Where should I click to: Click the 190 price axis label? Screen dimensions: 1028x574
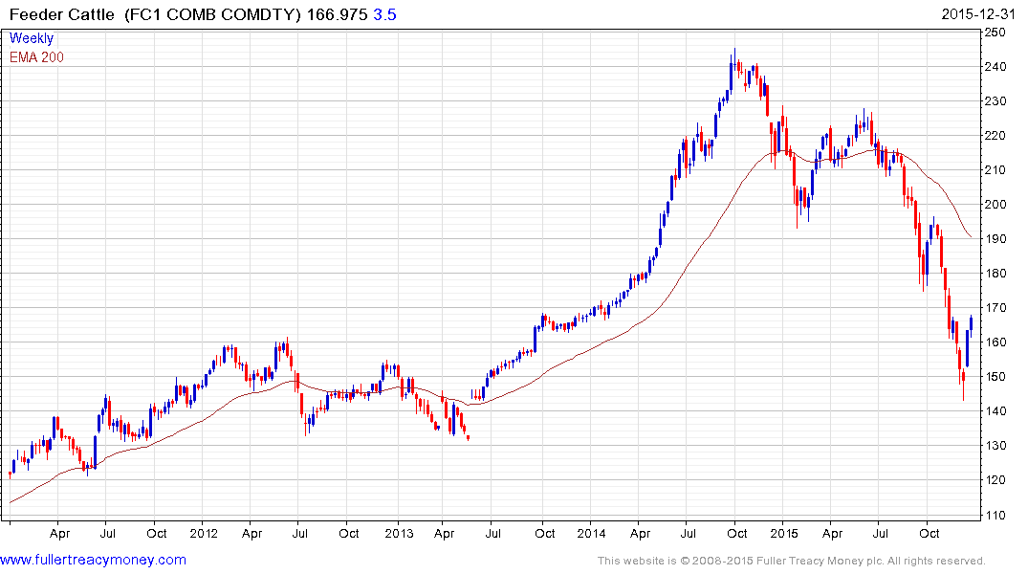click(995, 239)
